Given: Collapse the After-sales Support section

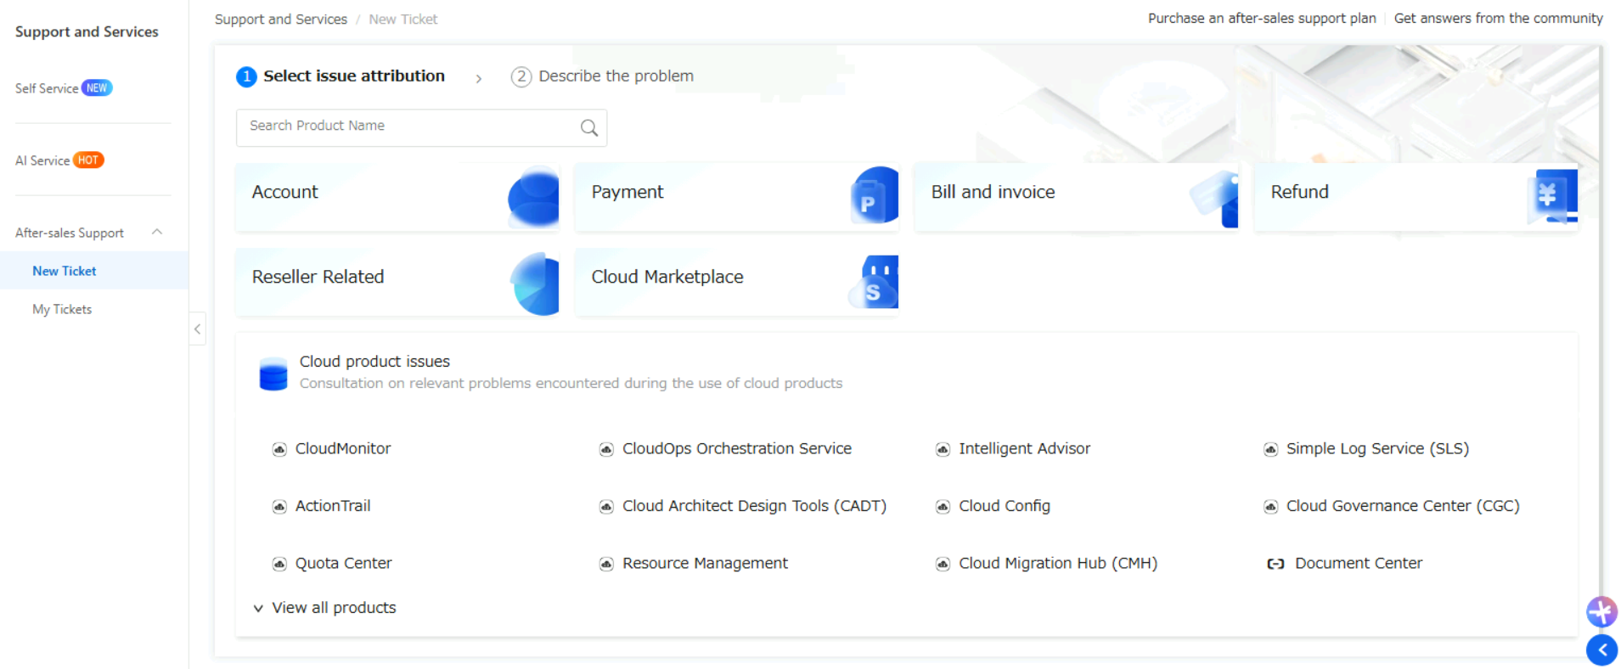Looking at the screenshot, I should tap(157, 232).
